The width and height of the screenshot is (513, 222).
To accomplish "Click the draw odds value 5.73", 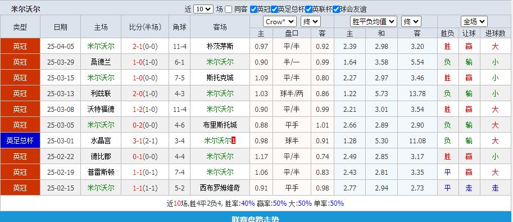I will (382, 94).
